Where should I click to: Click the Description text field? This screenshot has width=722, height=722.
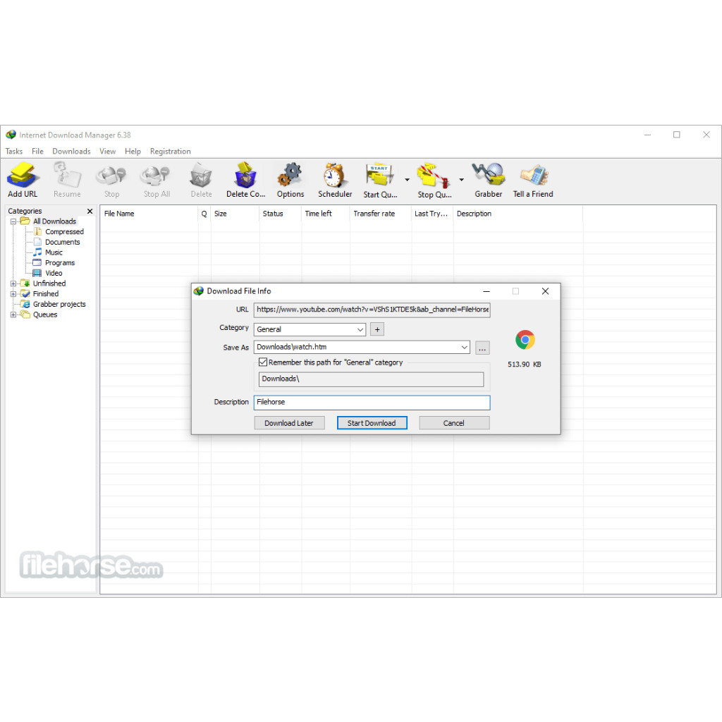tap(372, 402)
